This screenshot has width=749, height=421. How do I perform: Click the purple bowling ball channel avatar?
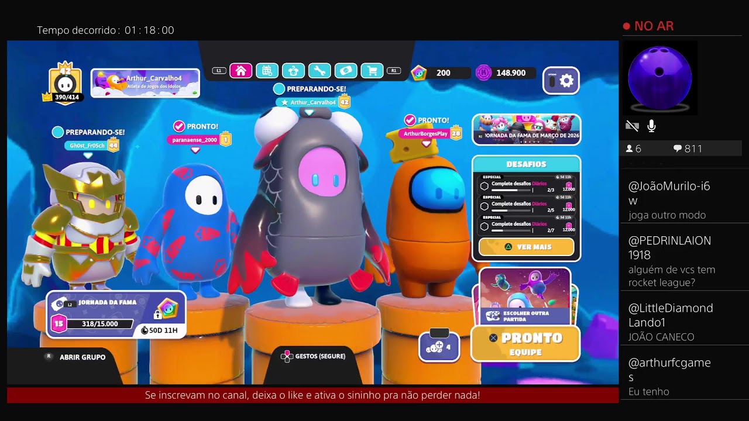pyautogui.click(x=659, y=77)
